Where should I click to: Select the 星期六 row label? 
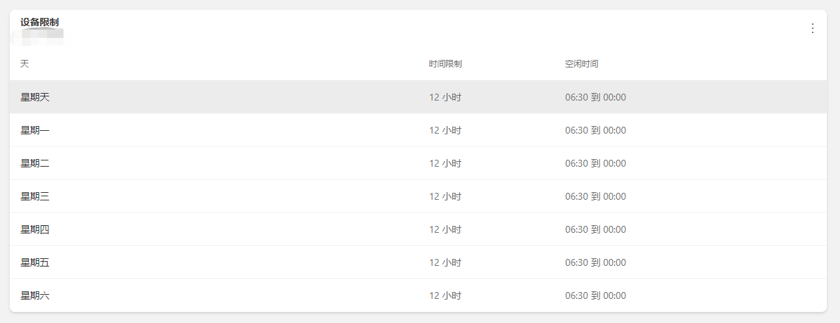pos(35,295)
